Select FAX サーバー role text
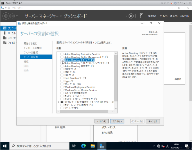The width and height of the screenshot is (192, 150). (70, 75)
